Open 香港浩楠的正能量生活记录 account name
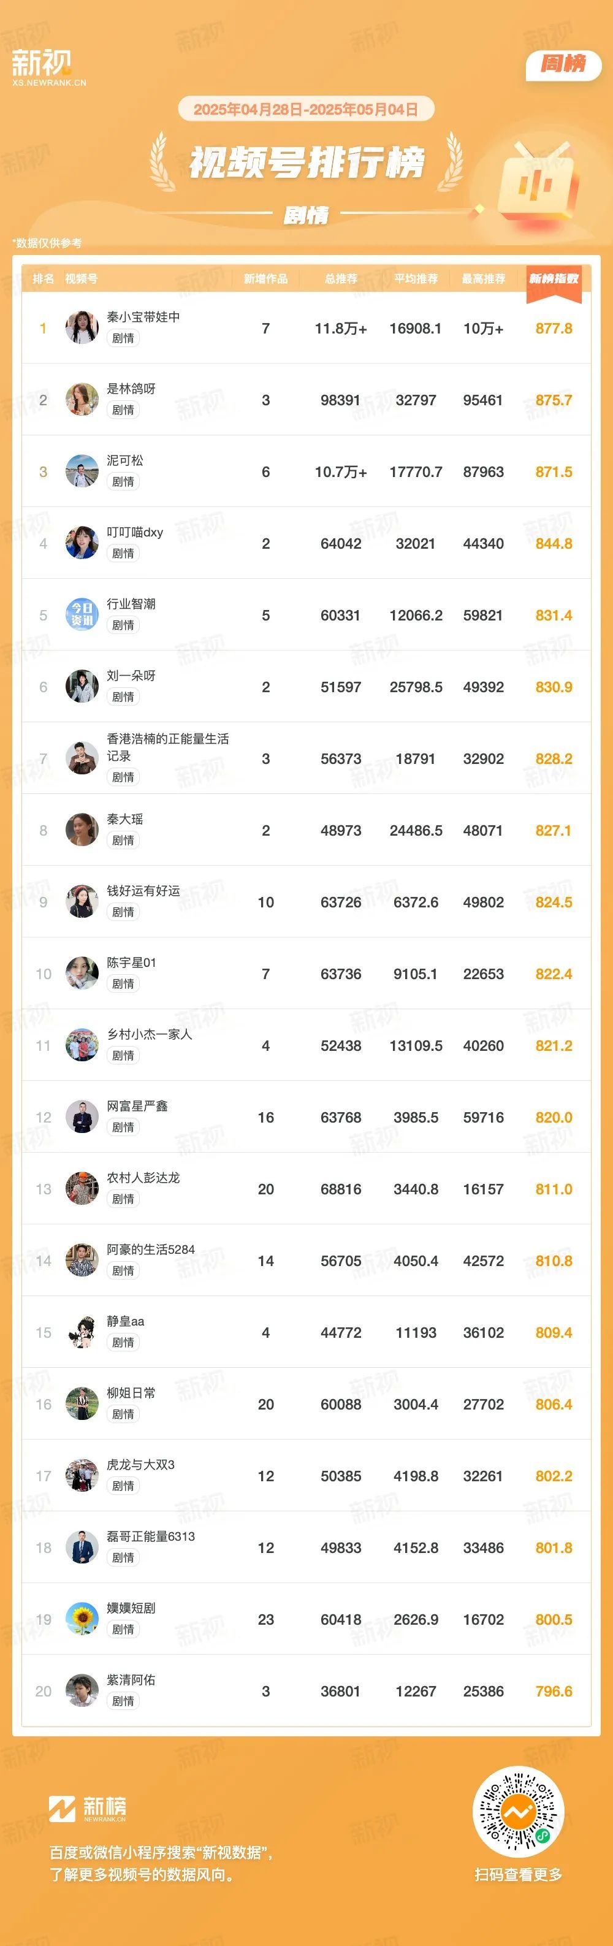This screenshot has width=613, height=1946. (167, 747)
